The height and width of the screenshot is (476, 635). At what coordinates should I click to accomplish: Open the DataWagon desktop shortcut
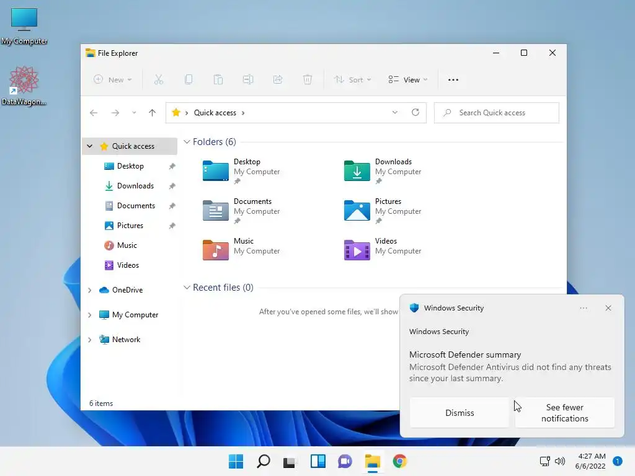[24, 86]
